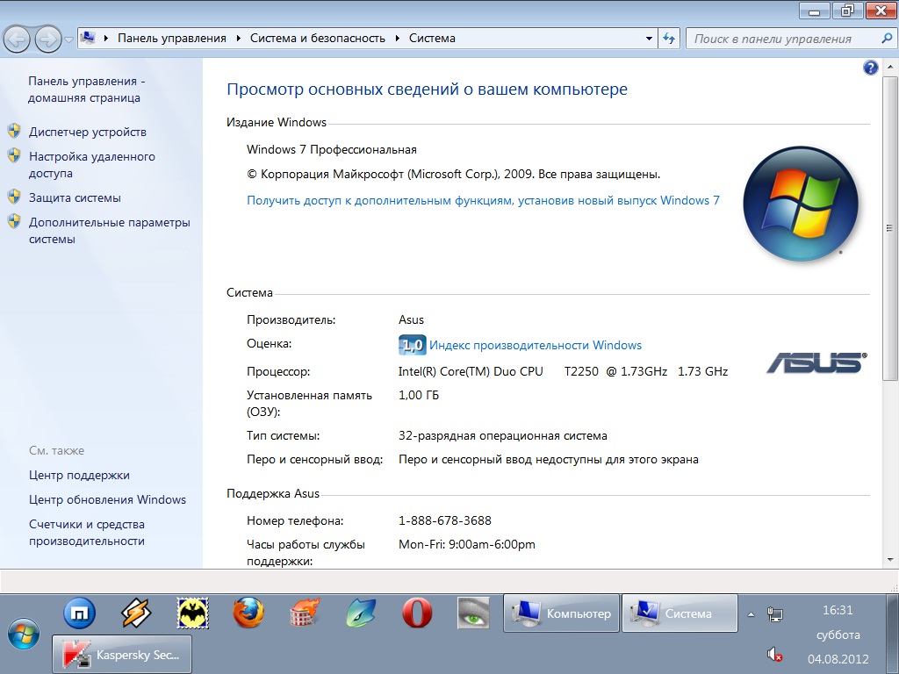This screenshot has width=899, height=674.
Task: Expand arrow before Панель управления breadcrumb
Action: pyautogui.click(x=106, y=39)
